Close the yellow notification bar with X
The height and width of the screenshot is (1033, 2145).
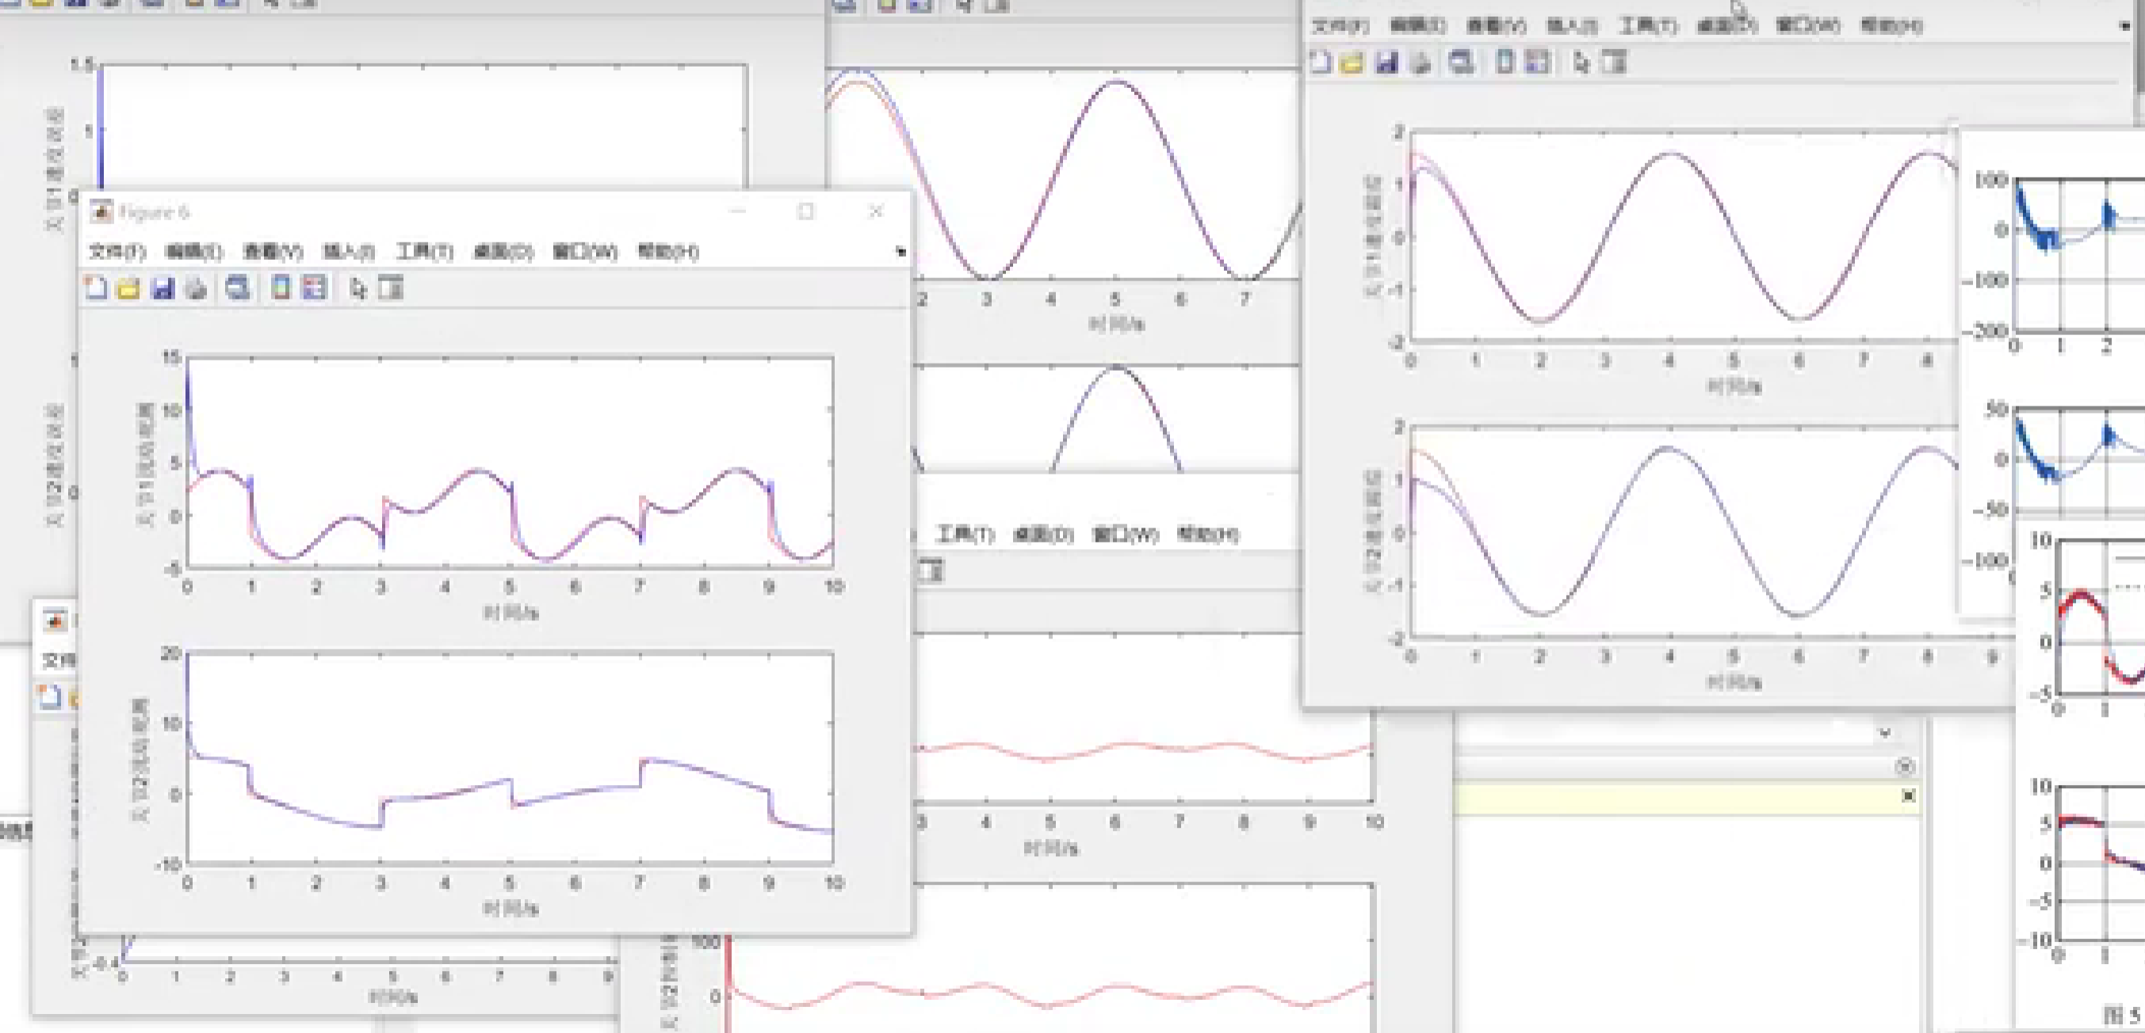[x=1908, y=797]
